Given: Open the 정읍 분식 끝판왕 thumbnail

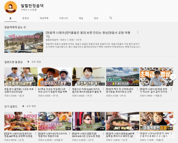Looking at the screenshot, I should pyautogui.click(x=21, y=77).
